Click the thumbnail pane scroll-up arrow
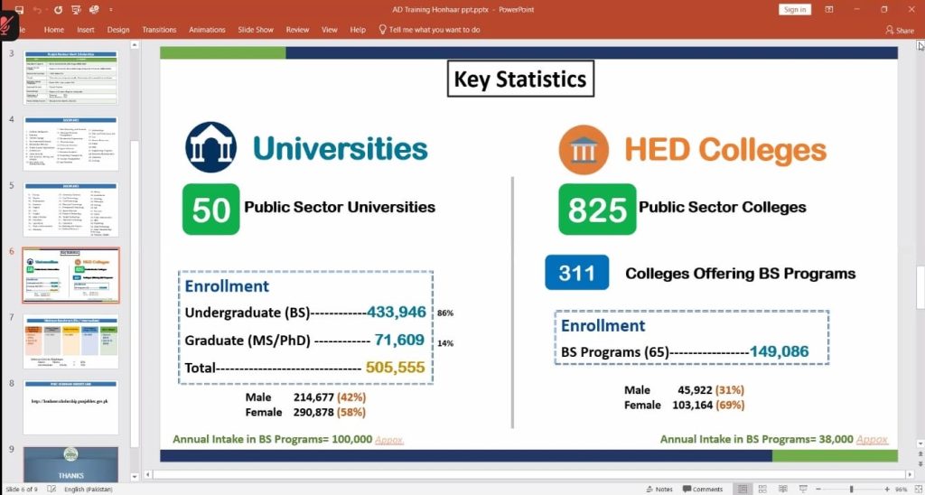This screenshot has height=495, width=925. click(x=135, y=45)
